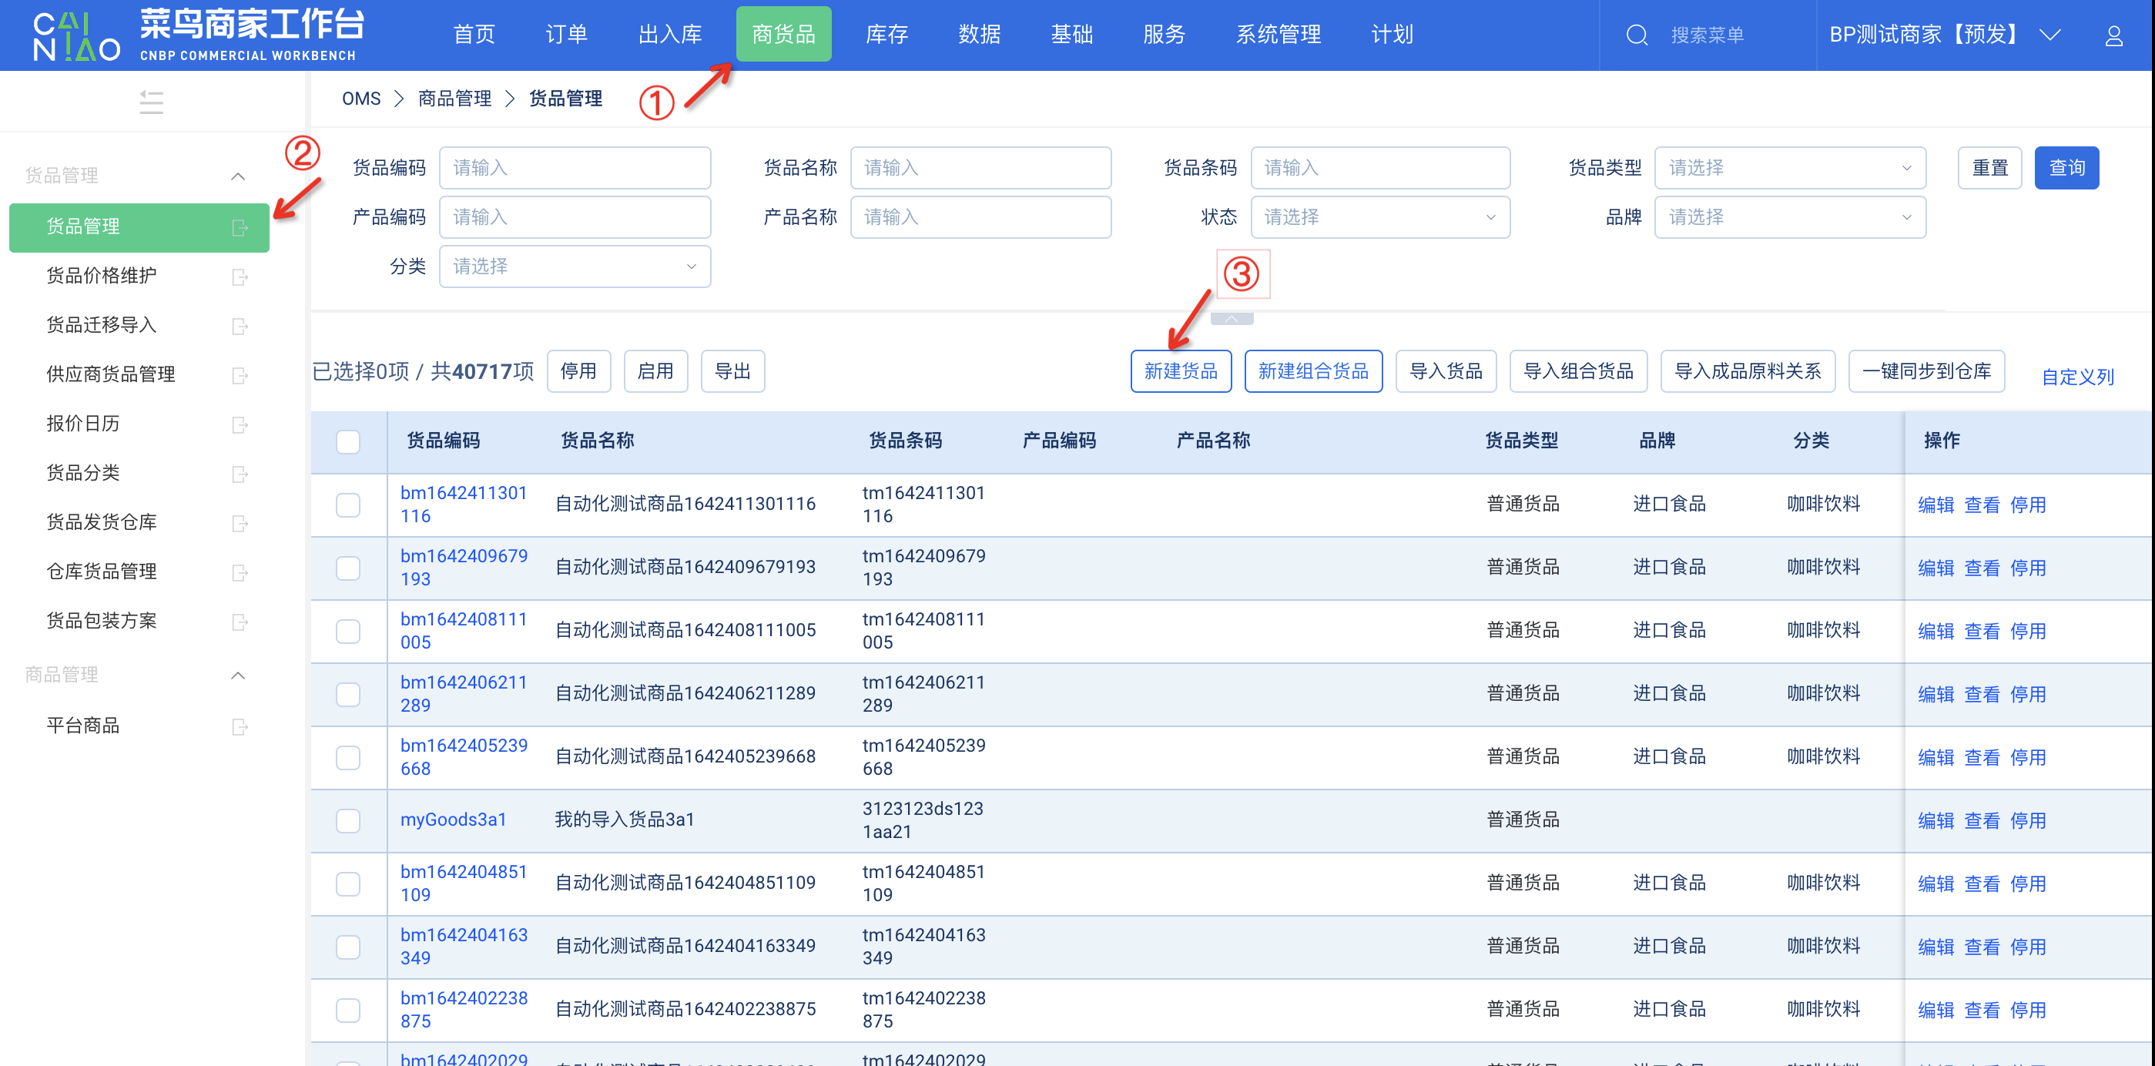Open the 状态 dropdown
The height and width of the screenshot is (1066, 2155).
click(x=1379, y=217)
